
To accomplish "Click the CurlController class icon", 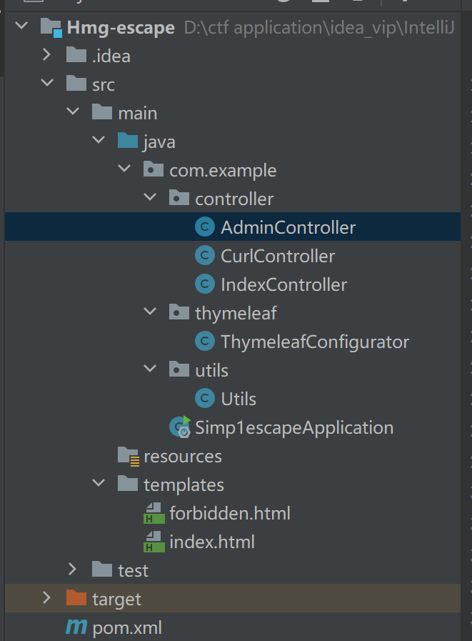I will [x=205, y=256].
